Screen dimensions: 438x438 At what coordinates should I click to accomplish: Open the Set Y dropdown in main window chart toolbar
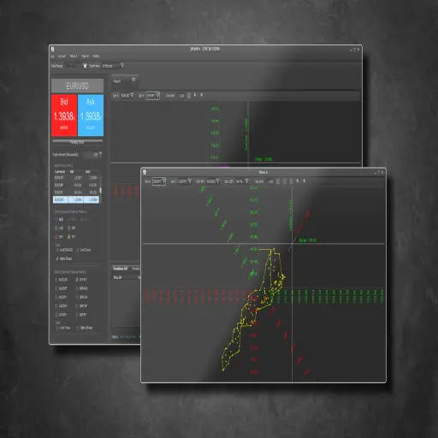(x=153, y=96)
